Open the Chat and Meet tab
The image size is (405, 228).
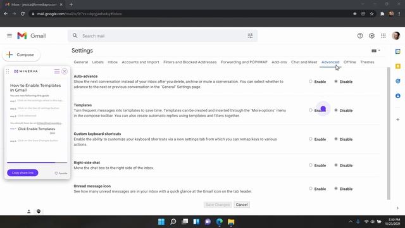click(304, 62)
